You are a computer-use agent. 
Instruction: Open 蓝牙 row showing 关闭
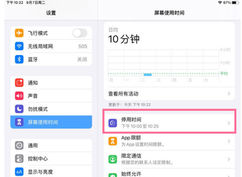pyautogui.click(x=51, y=59)
